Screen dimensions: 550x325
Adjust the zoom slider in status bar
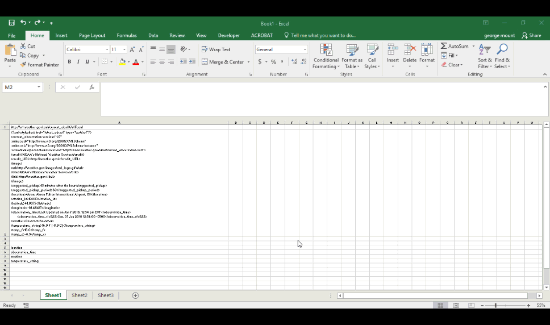pyautogui.click(x=495, y=306)
